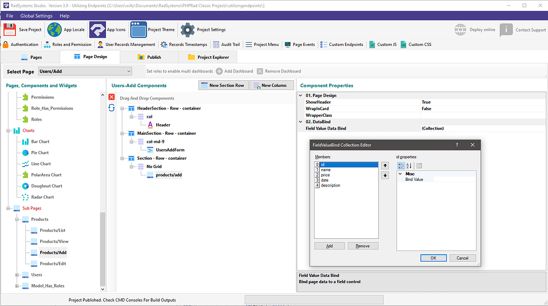This screenshot has width=548, height=306.
Task: Switch to Categorized view in properties
Action: pyautogui.click(x=401, y=165)
